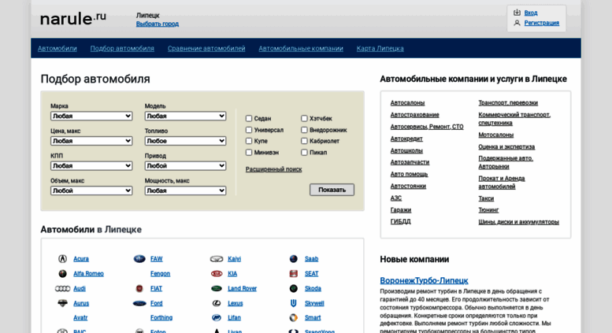Click the Acura brand logo icon
The width and height of the screenshot is (612, 333).
(x=62, y=258)
